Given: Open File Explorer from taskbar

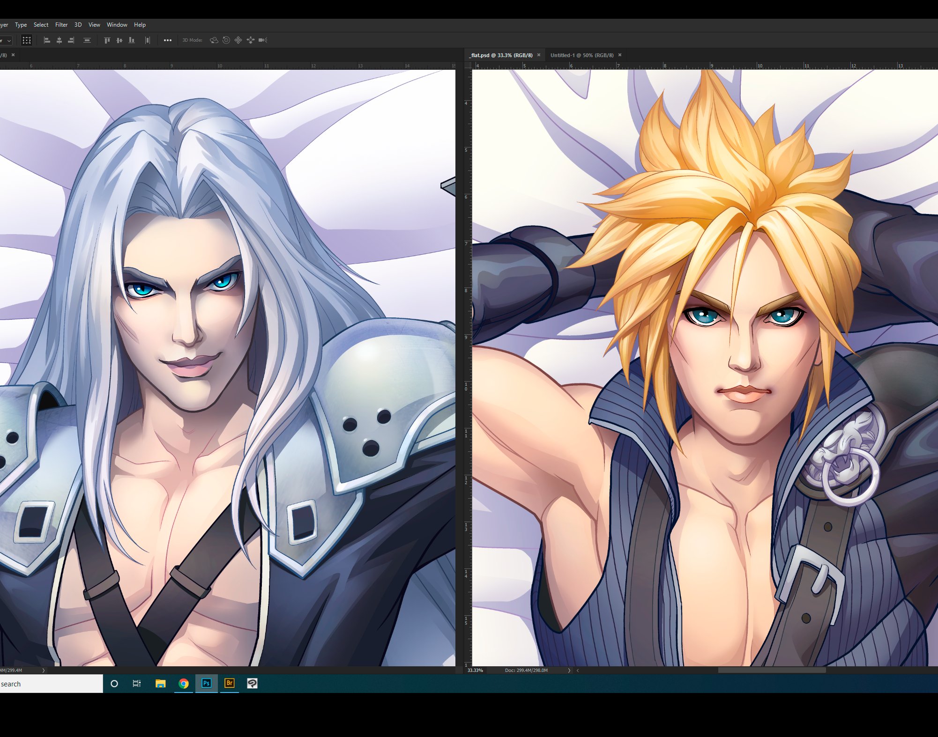Looking at the screenshot, I should point(161,684).
